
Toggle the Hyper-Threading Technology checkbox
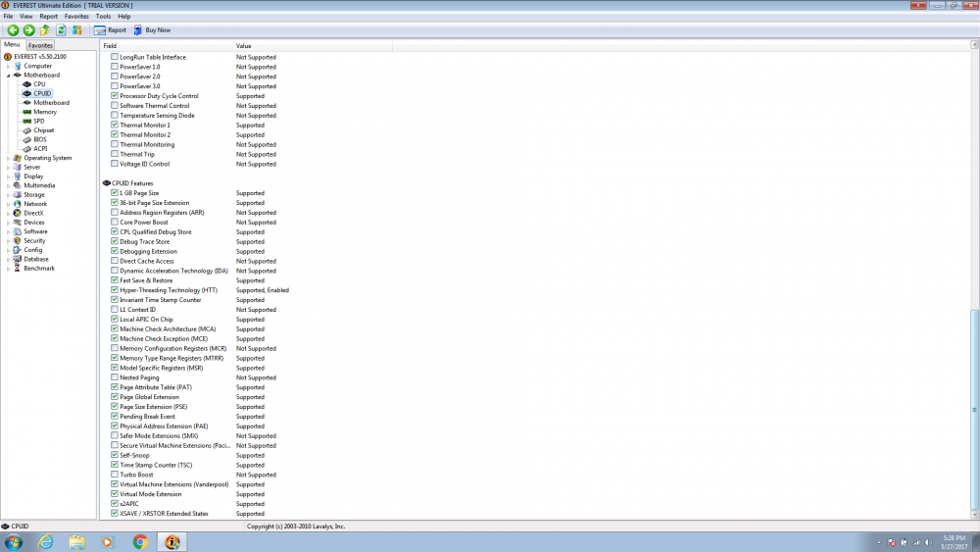(115, 289)
